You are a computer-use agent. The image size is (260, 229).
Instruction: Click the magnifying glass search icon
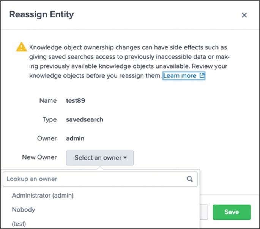coord(190,179)
